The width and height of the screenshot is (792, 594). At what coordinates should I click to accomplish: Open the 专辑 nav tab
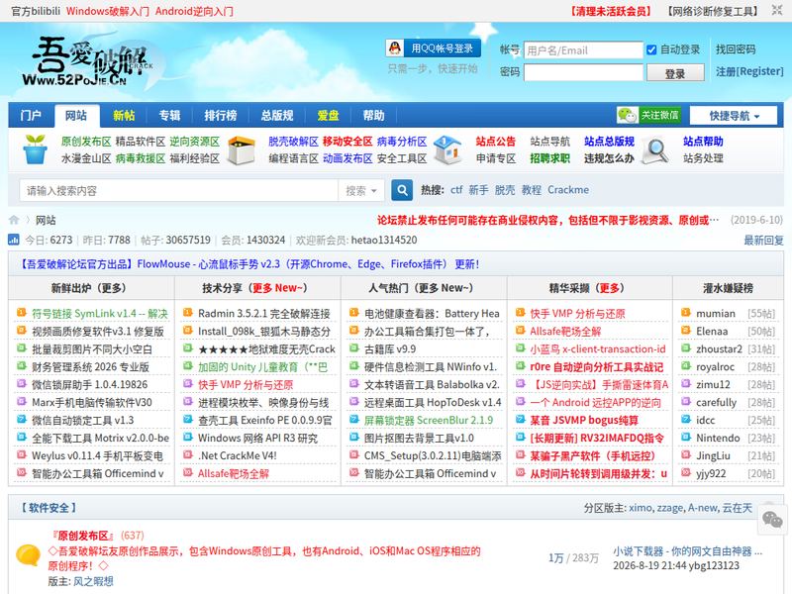[x=169, y=115]
